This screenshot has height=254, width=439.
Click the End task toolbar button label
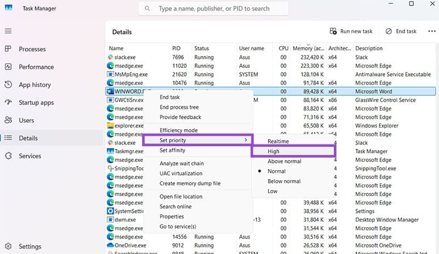[x=406, y=31]
